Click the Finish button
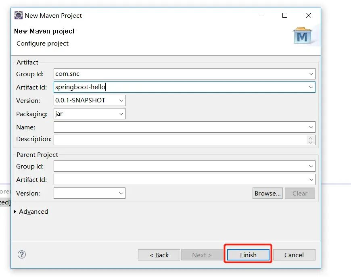 point(248,255)
